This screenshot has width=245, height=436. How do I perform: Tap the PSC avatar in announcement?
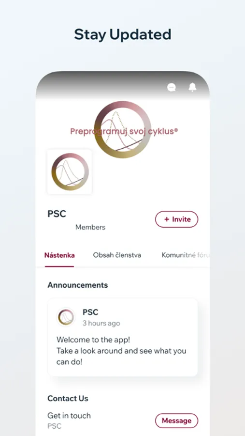pos(66,317)
